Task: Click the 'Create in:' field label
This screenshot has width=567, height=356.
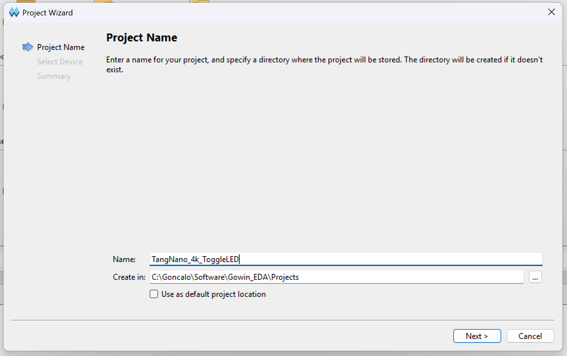Action: point(129,277)
